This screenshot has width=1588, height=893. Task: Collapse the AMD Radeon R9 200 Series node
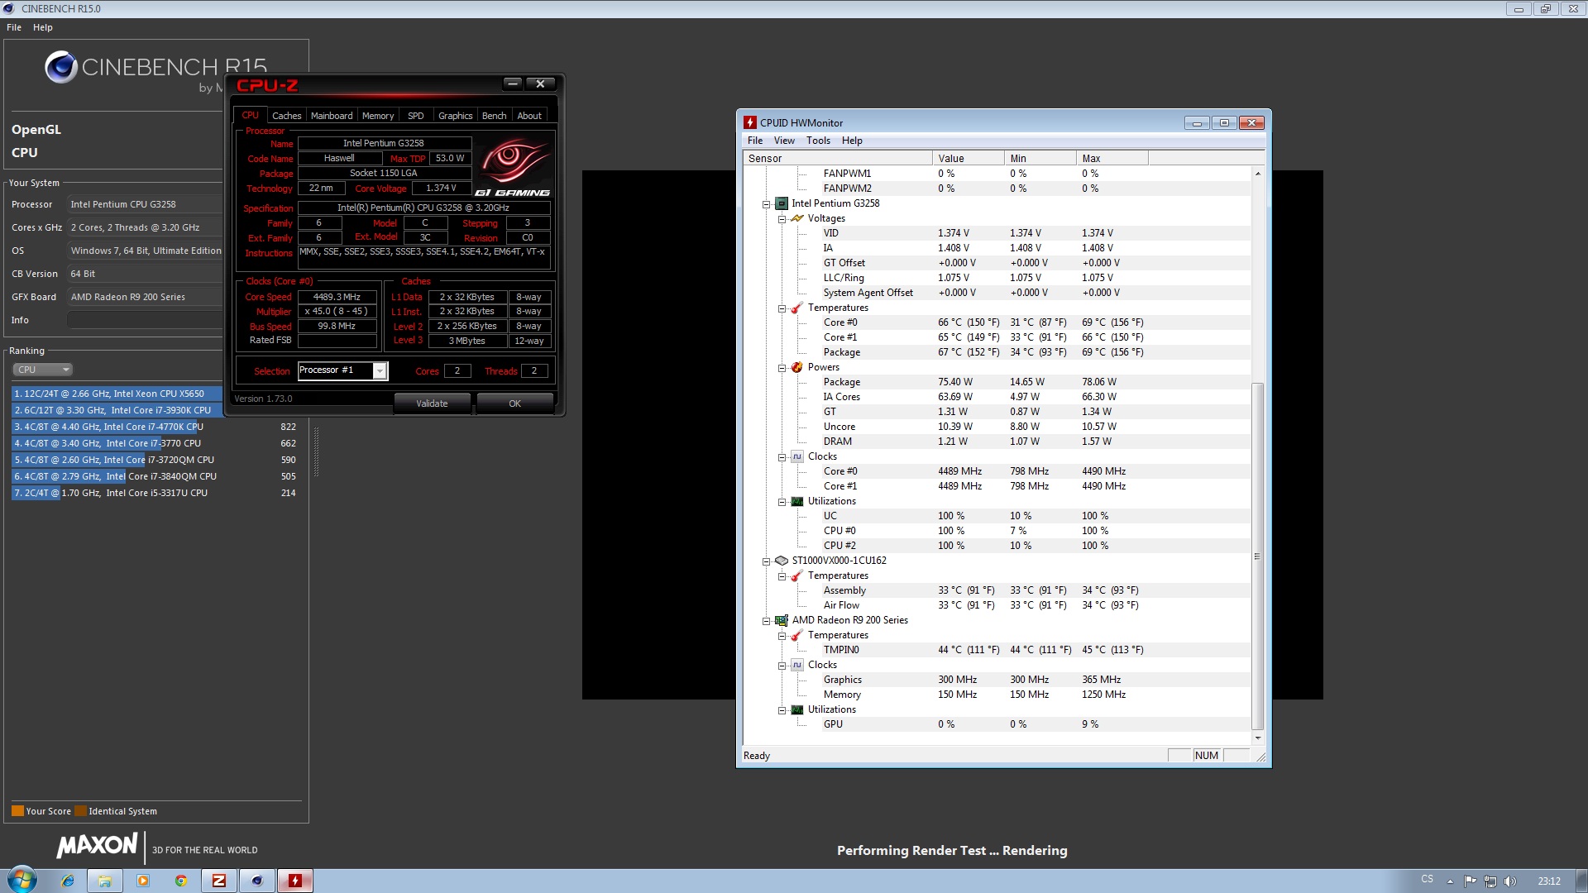click(766, 621)
